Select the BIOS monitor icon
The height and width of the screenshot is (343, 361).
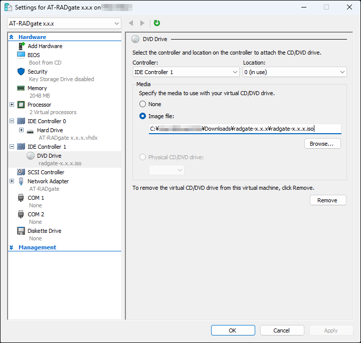(x=21, y=55)
